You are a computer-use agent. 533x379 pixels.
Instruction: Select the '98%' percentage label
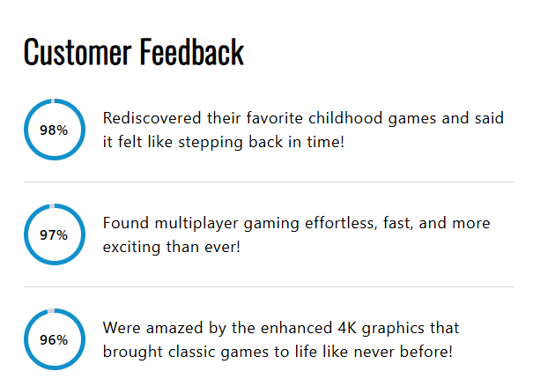(x=54, y=130)
